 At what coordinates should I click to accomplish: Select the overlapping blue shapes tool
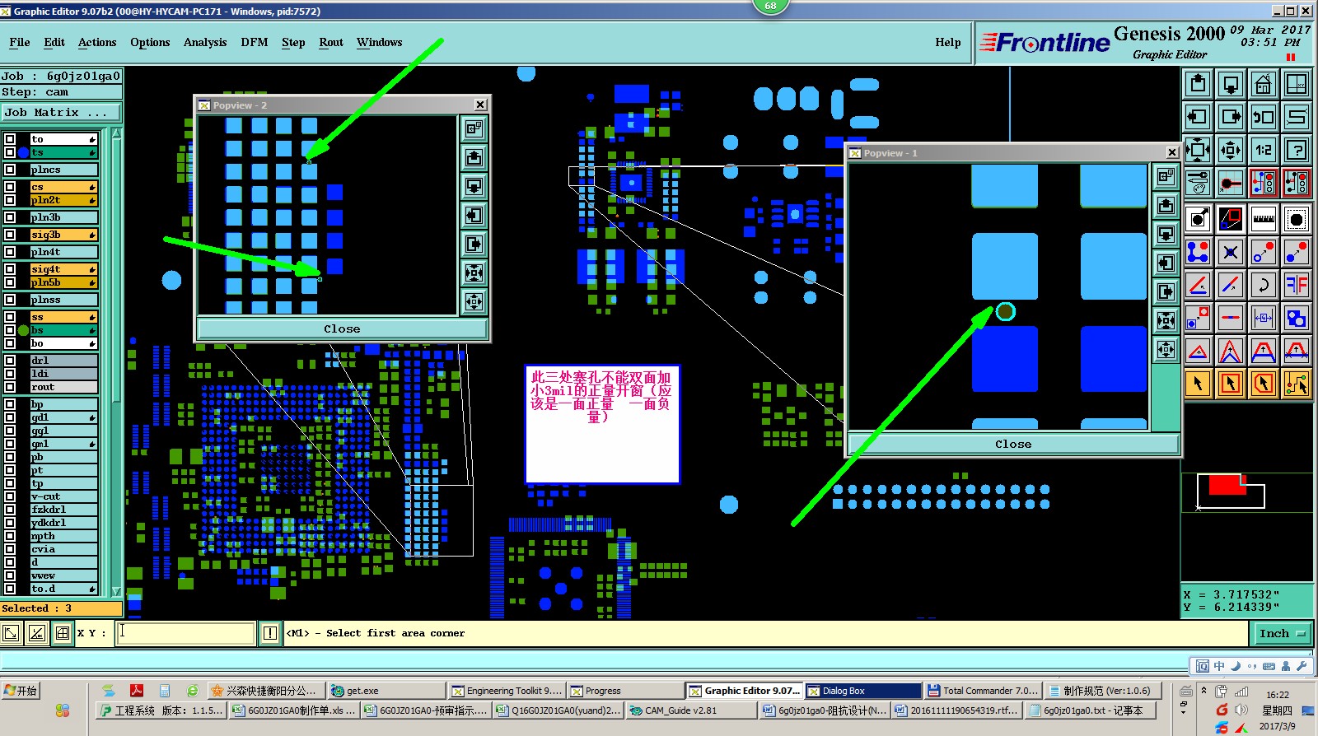(x=1297, y=318)
